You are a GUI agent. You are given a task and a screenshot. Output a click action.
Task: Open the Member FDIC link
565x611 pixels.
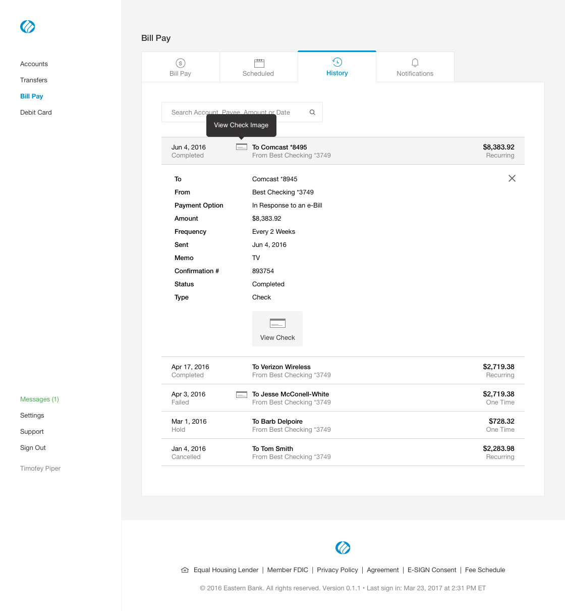[288, 570]
